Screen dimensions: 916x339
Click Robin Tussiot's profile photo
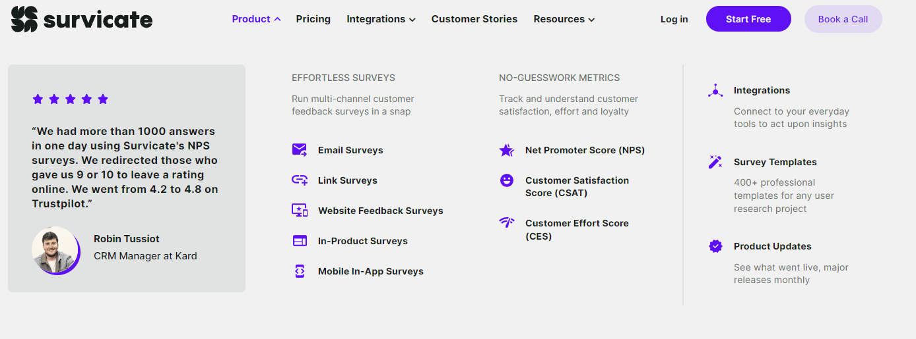point(55,250)
